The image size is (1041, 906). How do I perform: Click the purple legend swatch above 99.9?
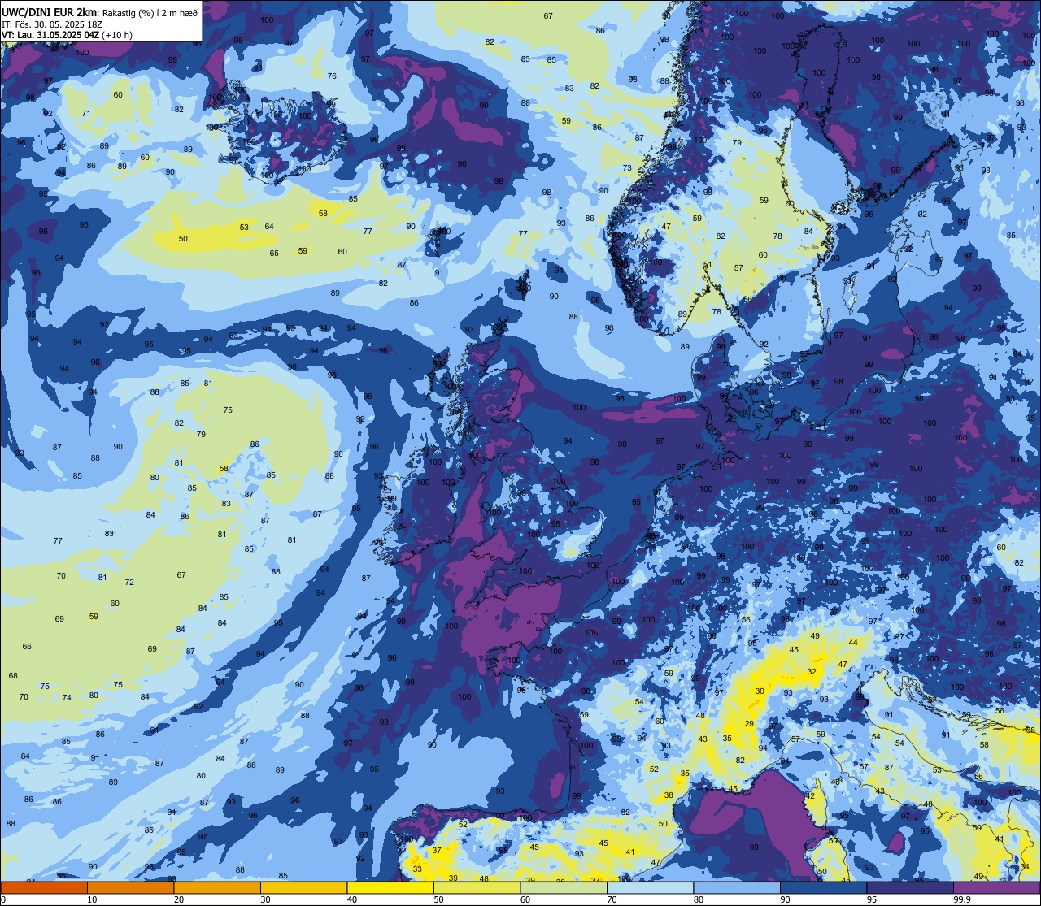(x=996, y=888)
